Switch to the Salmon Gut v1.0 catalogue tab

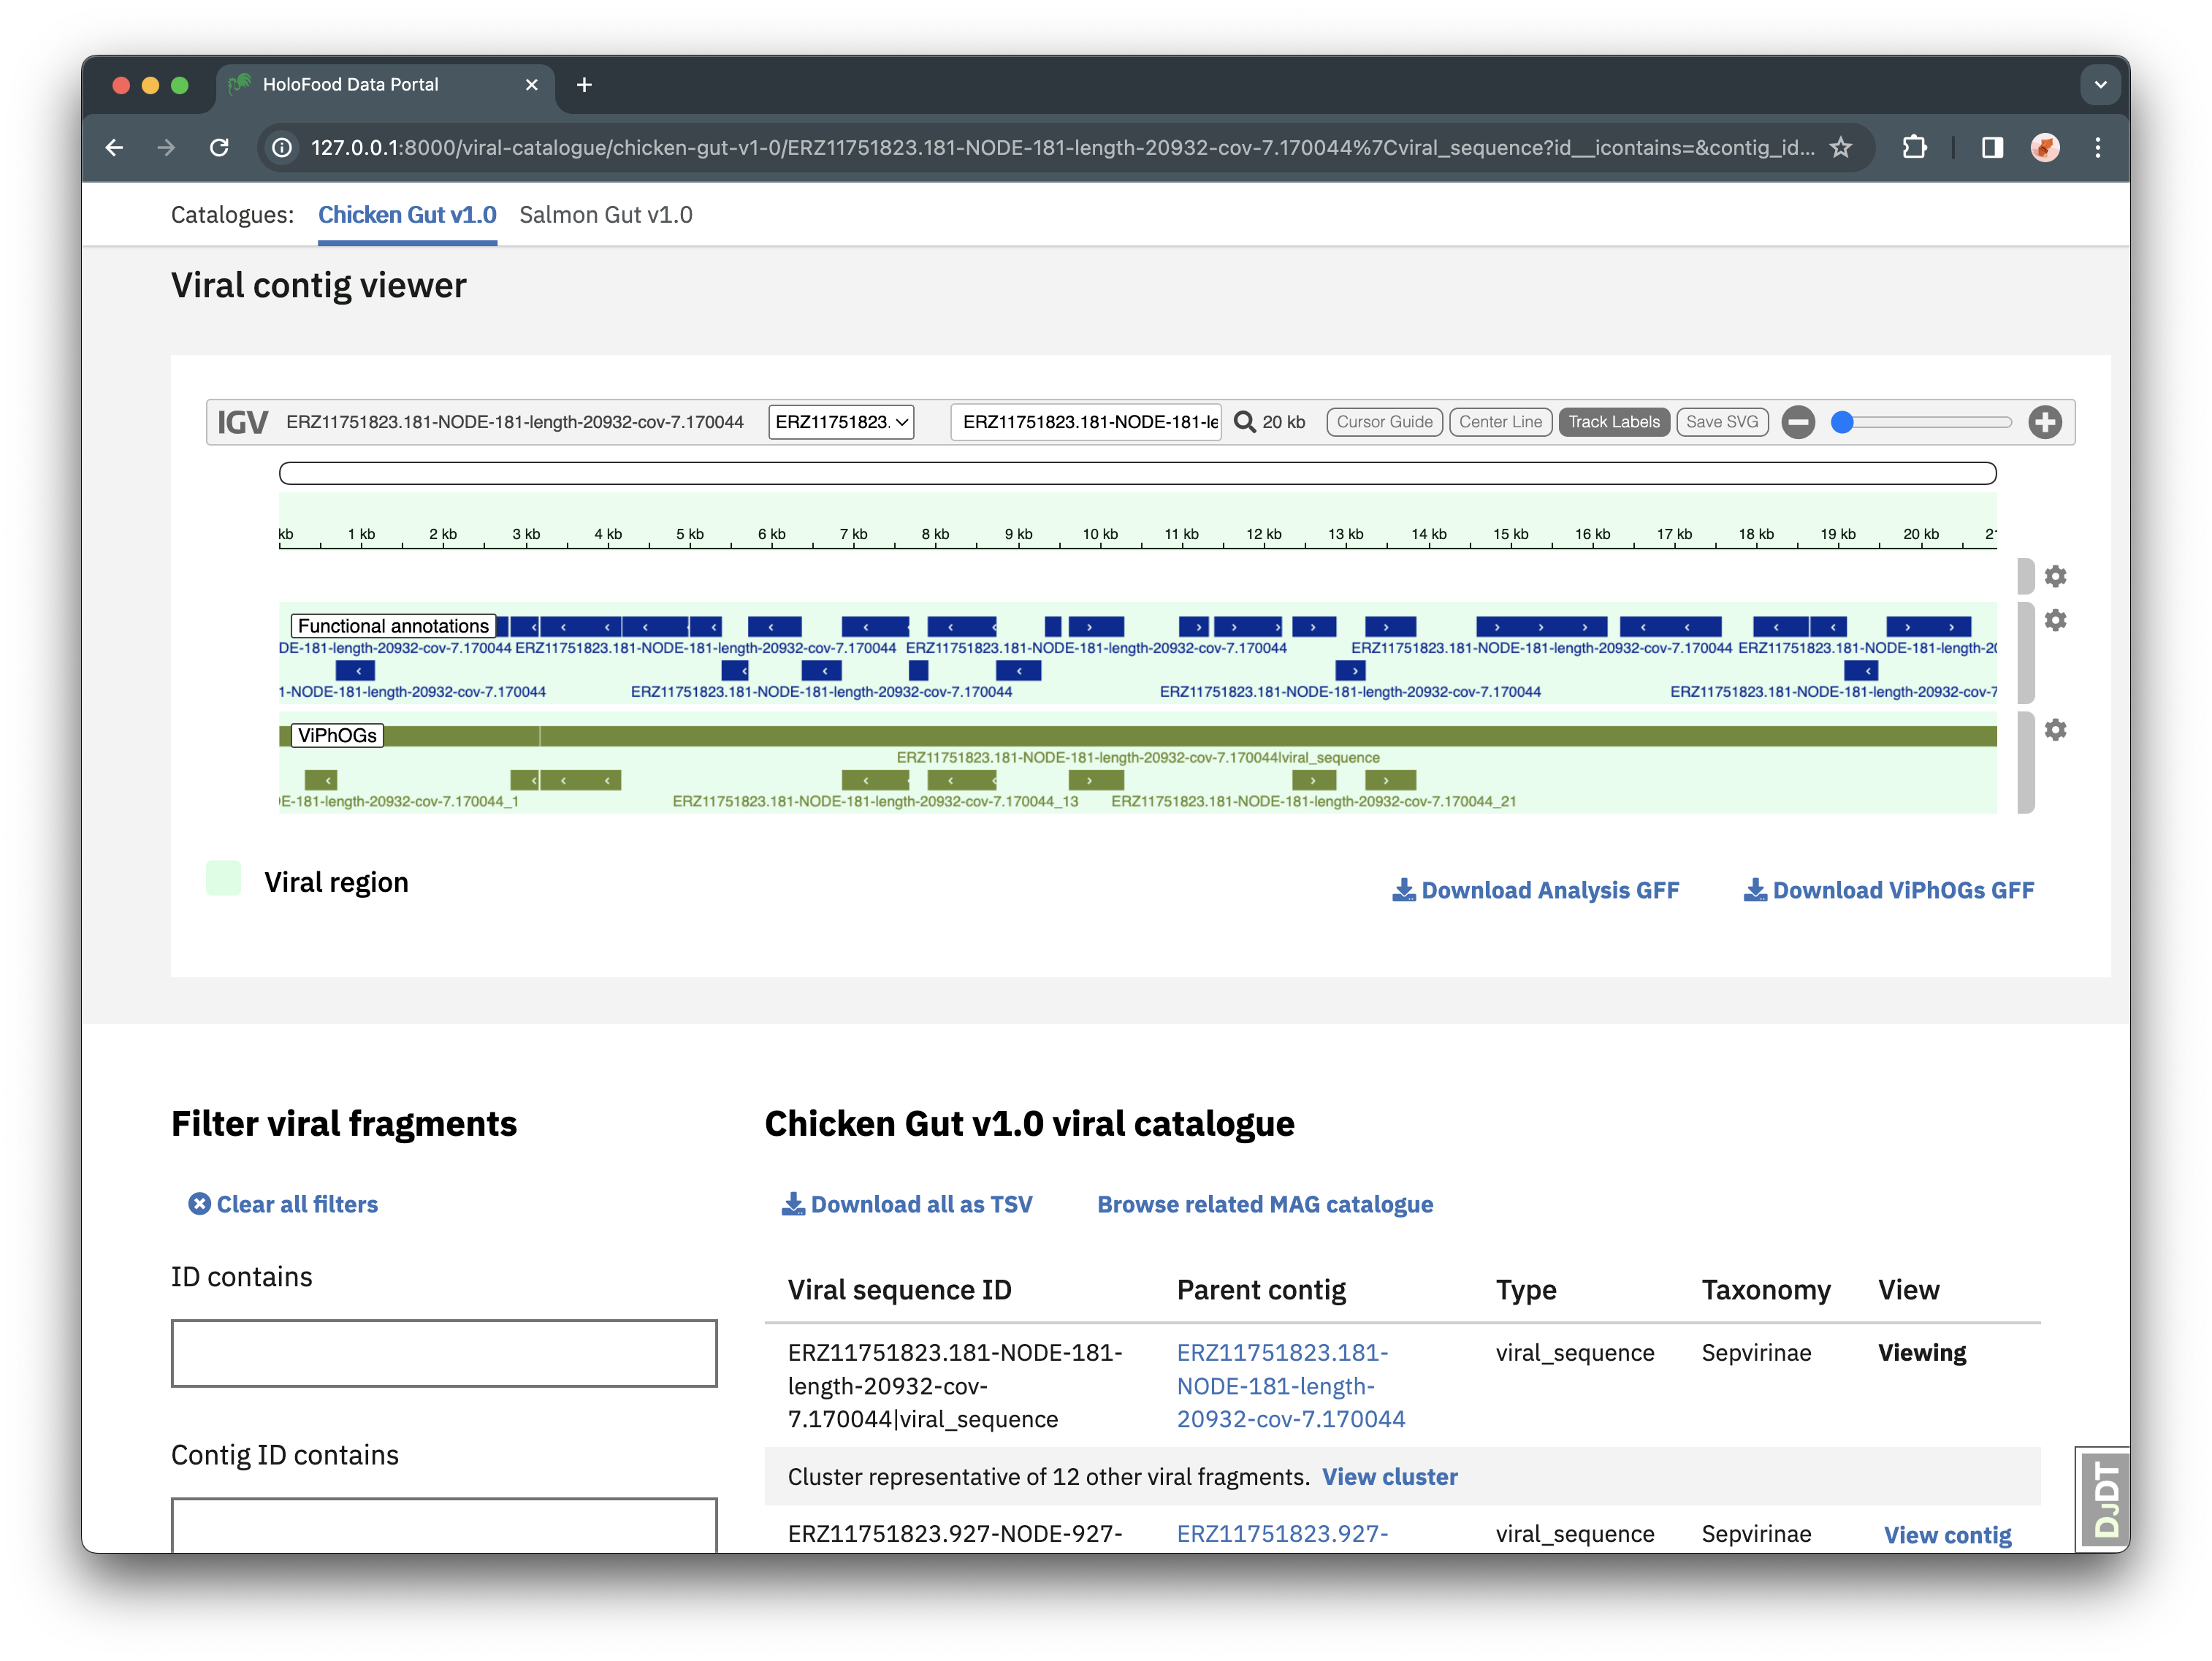605,215
